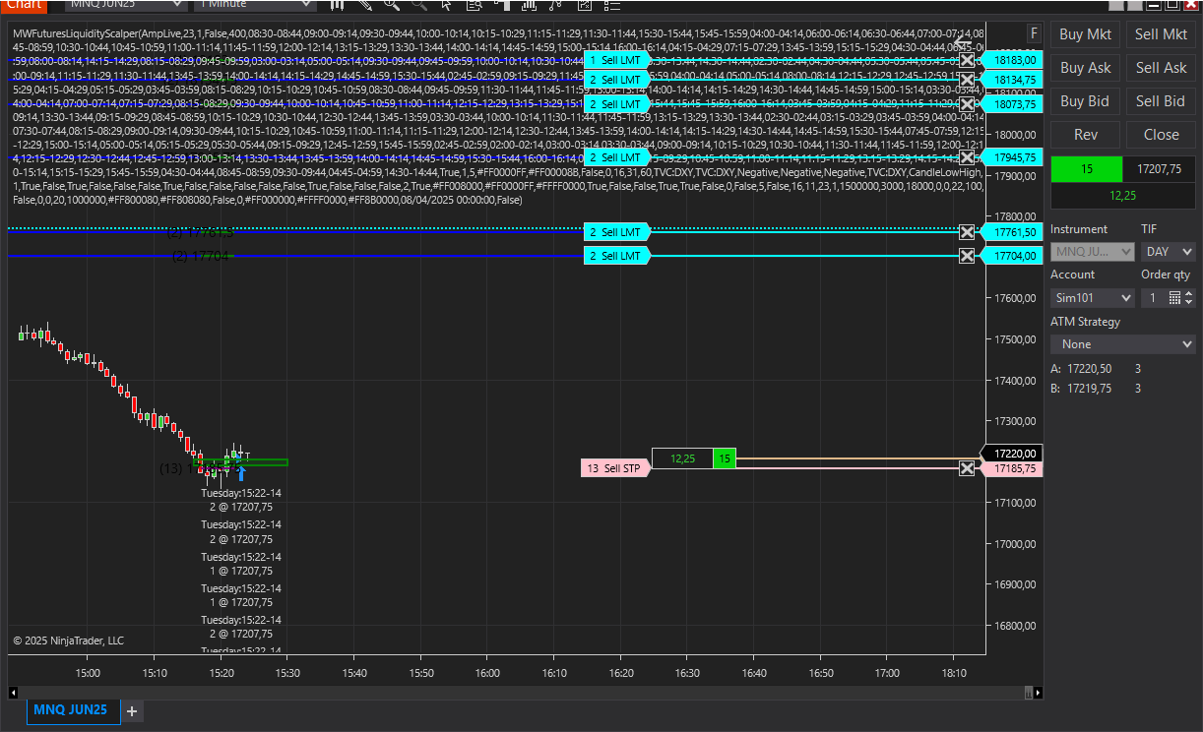The height and width of the screenshot is (732, 1203).
Task: Click the green position size box 15
Action: pos(1086,169)
